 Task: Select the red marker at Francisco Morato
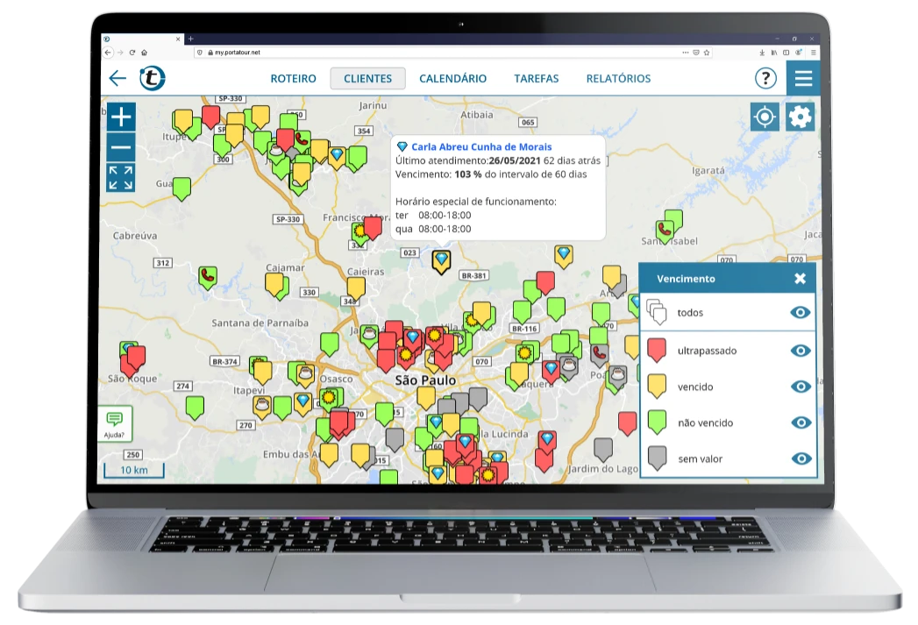tap(373, 227)
